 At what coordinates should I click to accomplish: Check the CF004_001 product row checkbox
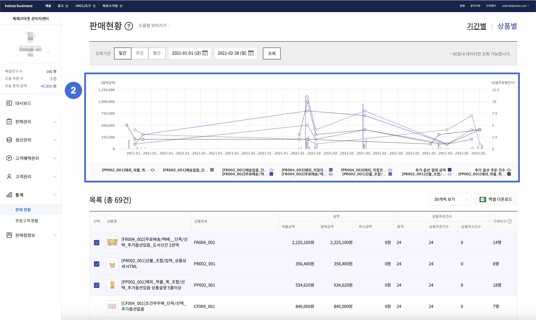pos(97,306)
